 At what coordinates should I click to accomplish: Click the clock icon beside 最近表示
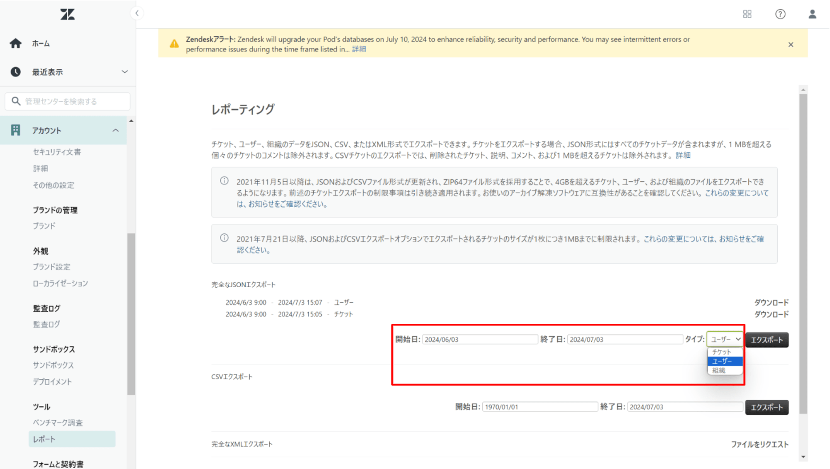pyautogui.click(x=16, y=72)
